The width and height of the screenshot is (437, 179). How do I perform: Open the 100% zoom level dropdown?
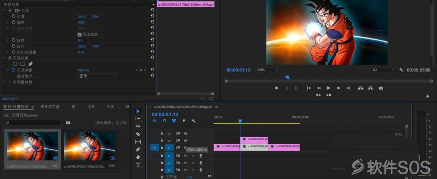[267, 70]
